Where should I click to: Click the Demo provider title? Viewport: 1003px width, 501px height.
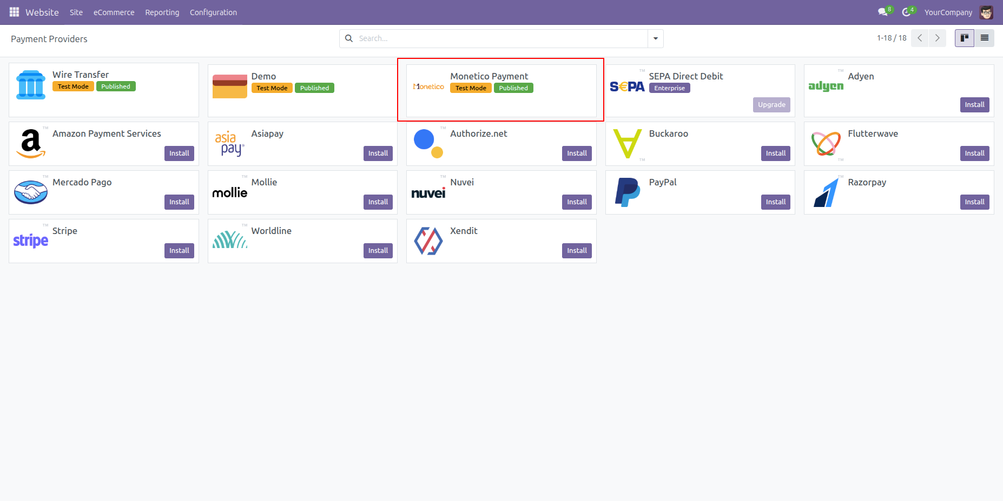point(263,76)
